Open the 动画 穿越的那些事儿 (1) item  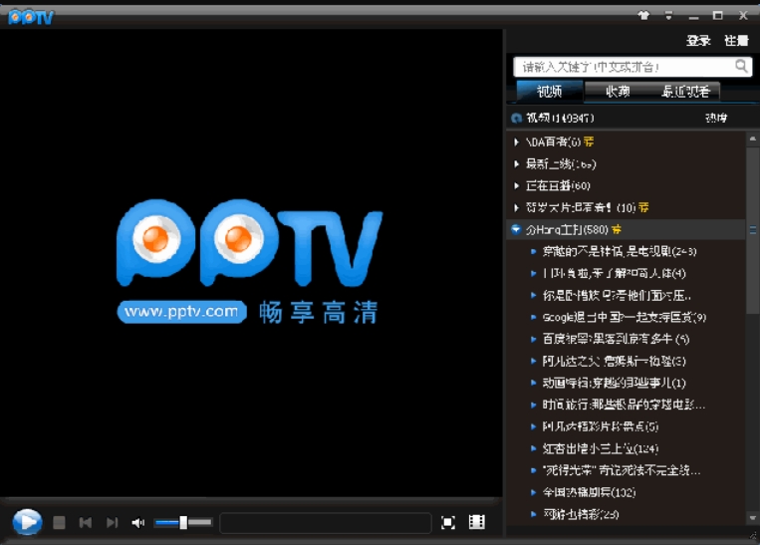point(614,383)
